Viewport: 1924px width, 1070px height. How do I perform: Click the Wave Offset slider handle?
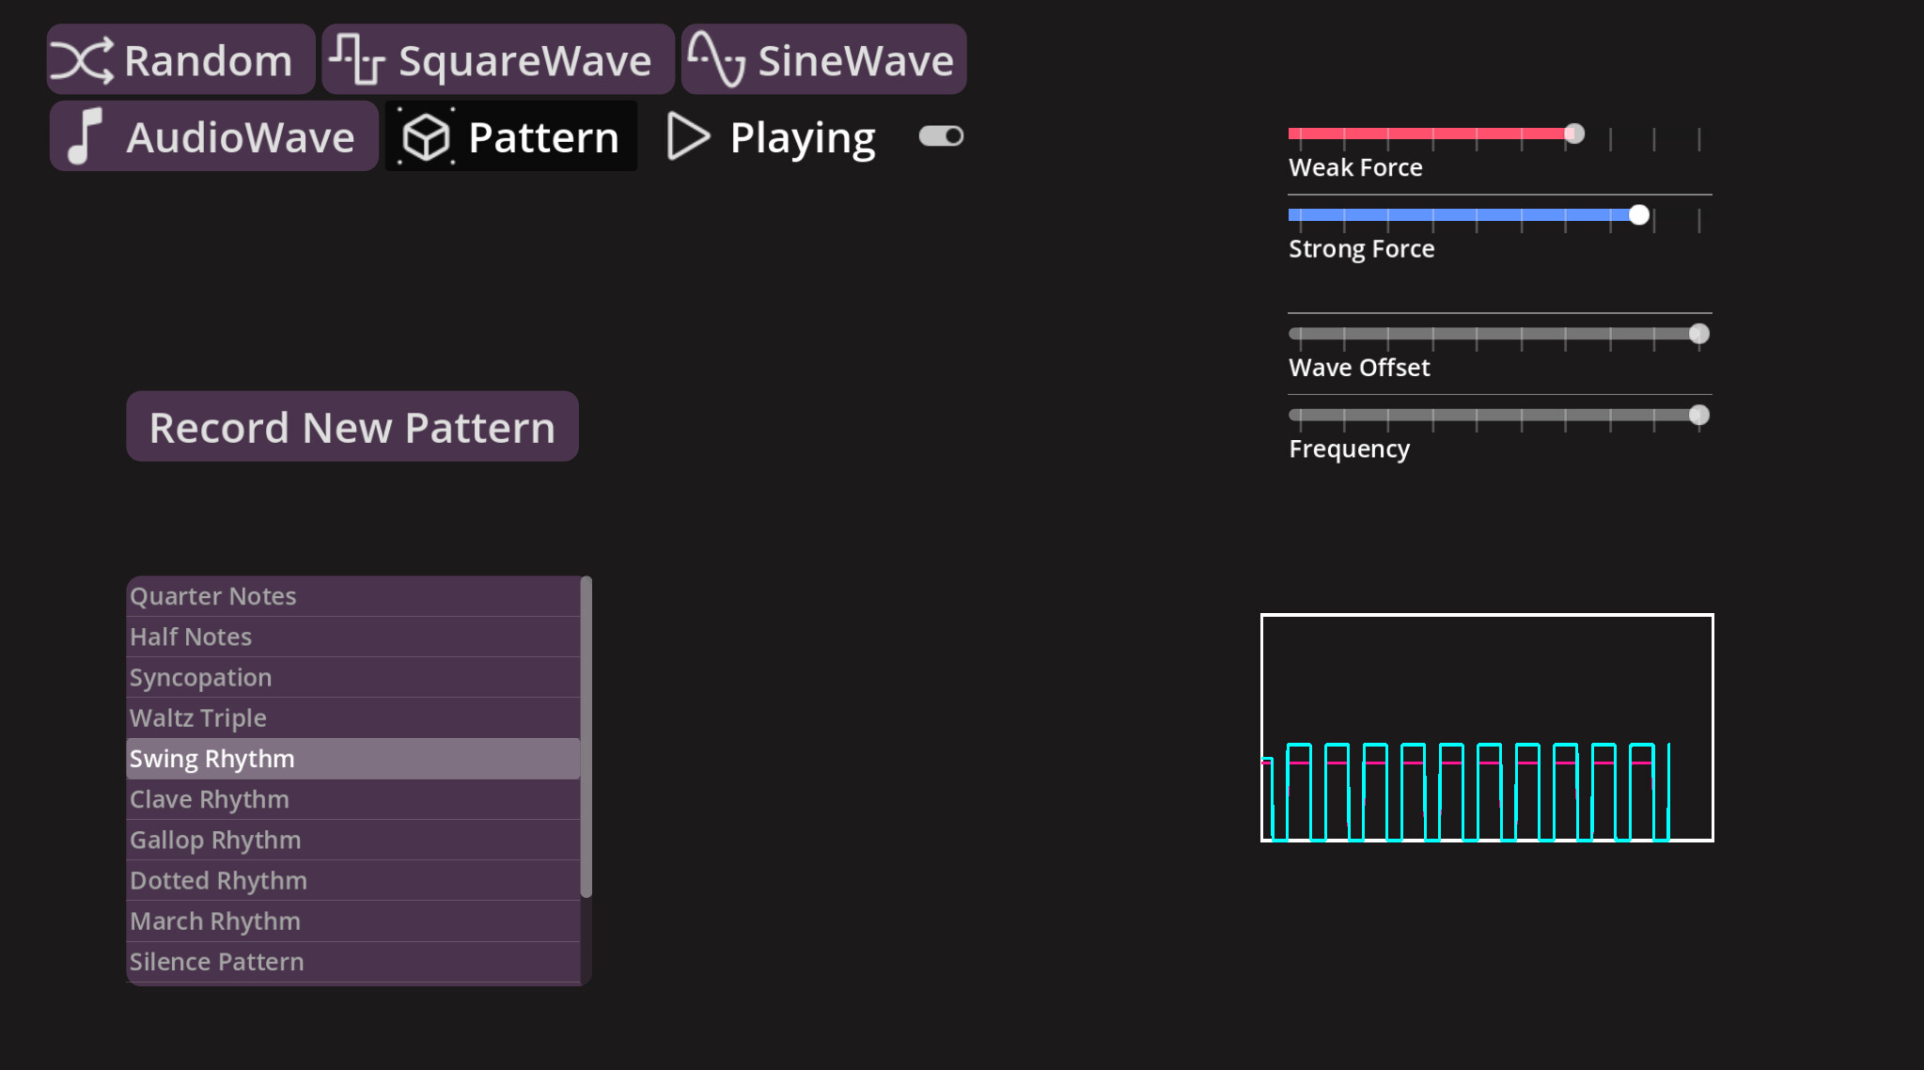point(1699,333)
